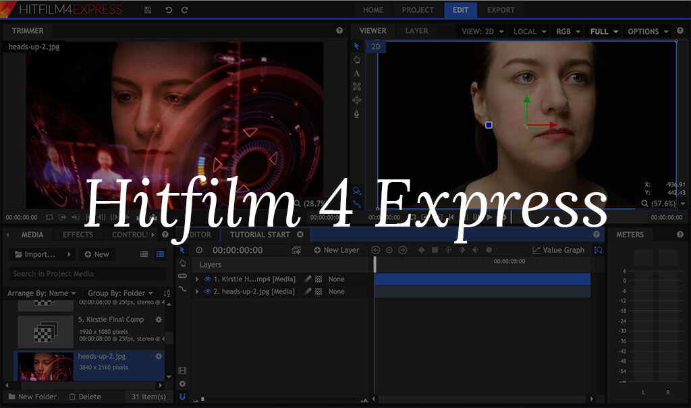691x408 pixels.
Task: Open the FULL quality dropdown
Action: coord(604,31)
